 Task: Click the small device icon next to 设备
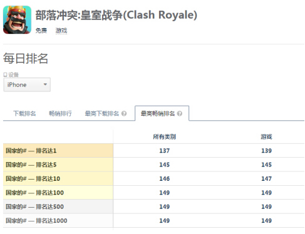coord(5,74)
